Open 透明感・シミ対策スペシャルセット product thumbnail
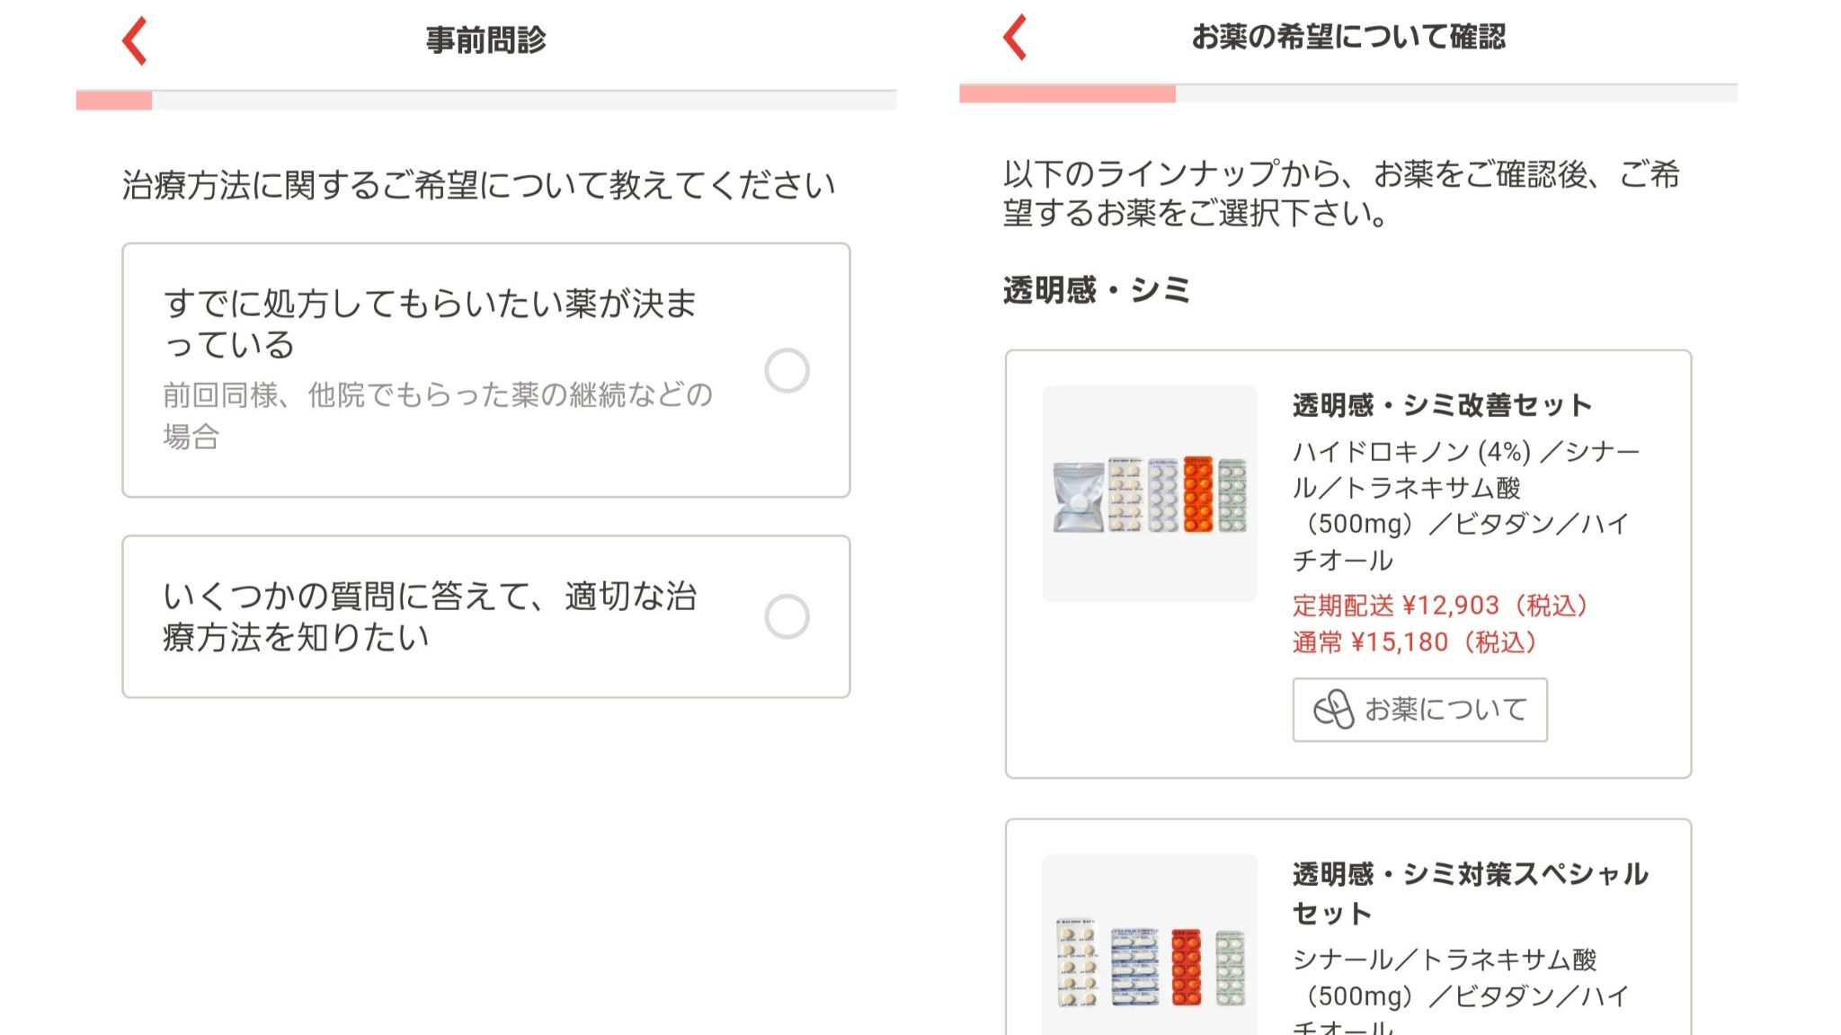 1150,945
